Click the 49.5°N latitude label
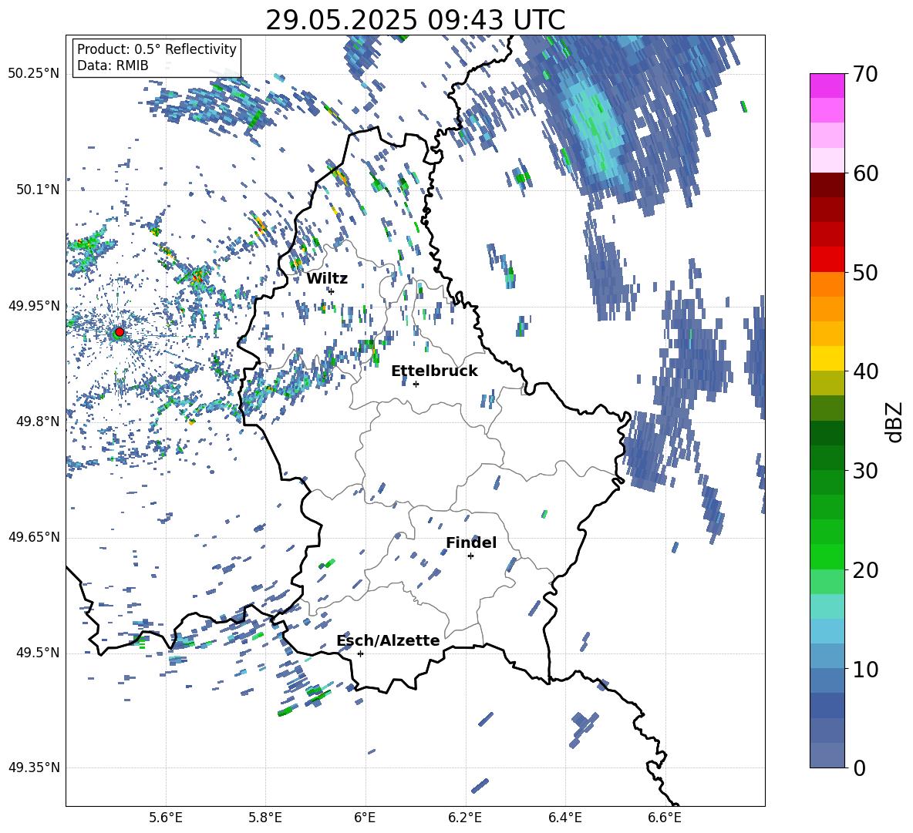Screen dimensions: 913x833 point(39,653)
